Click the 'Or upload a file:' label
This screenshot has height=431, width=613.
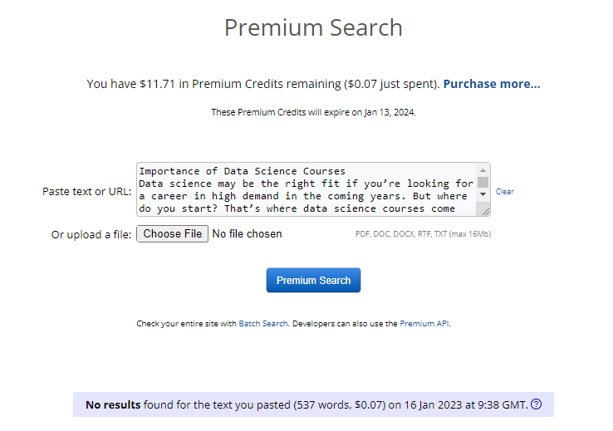[x=91, y=235]
